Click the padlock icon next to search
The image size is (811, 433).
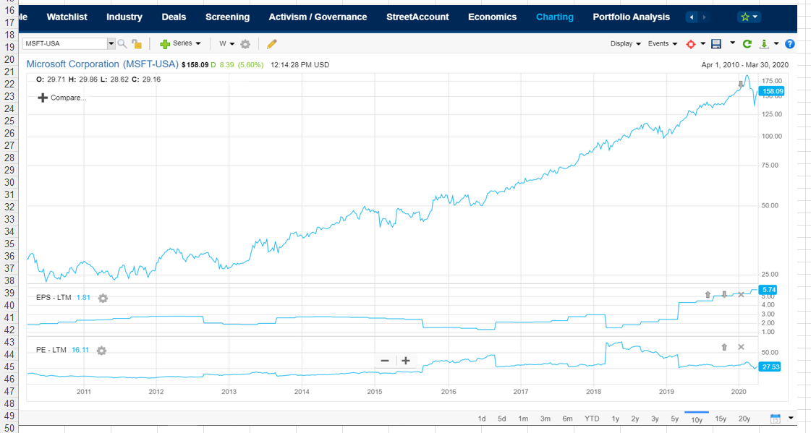pos(137,44)
